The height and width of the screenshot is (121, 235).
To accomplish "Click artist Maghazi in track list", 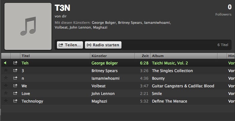I will tap(99, 101).
